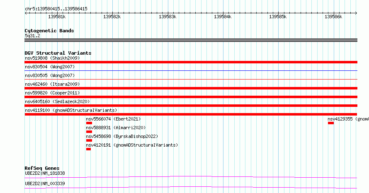This screenshot has width=369, height=193.
Task: Select the nsv830504 (Wong2007) blue variant line
Action: 191,70
